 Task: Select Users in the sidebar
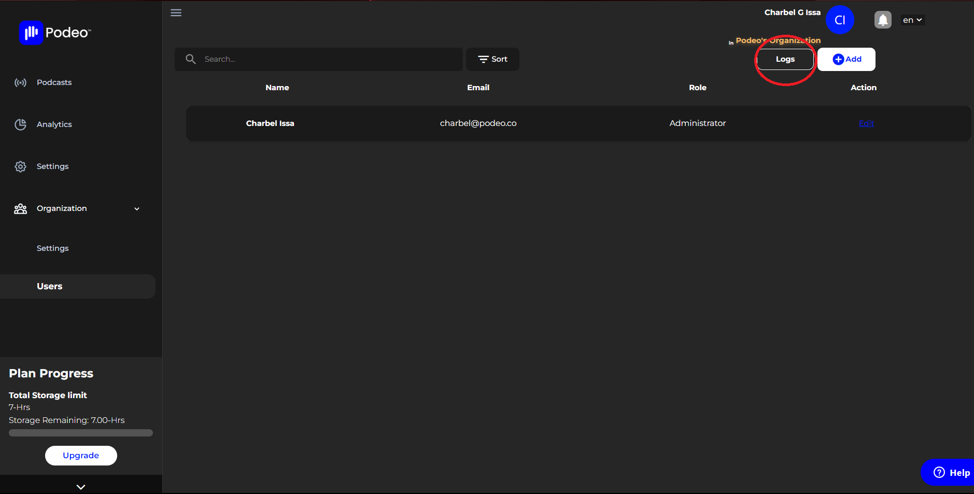(78, 286)
